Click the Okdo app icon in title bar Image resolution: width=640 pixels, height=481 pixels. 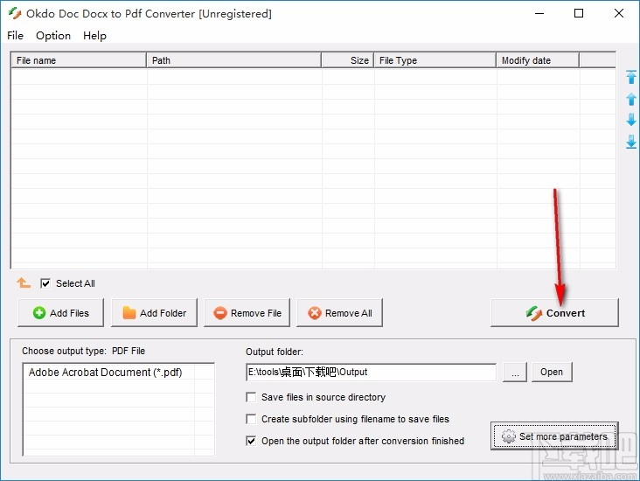tap(15, 13)
